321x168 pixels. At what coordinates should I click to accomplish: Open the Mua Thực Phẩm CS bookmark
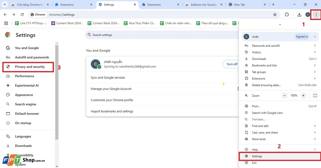coord(140,23)
